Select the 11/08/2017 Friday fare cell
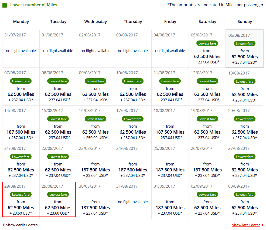The width and height of the screenshot is (266, 230). pyautogui.click(x=170, y=87)
